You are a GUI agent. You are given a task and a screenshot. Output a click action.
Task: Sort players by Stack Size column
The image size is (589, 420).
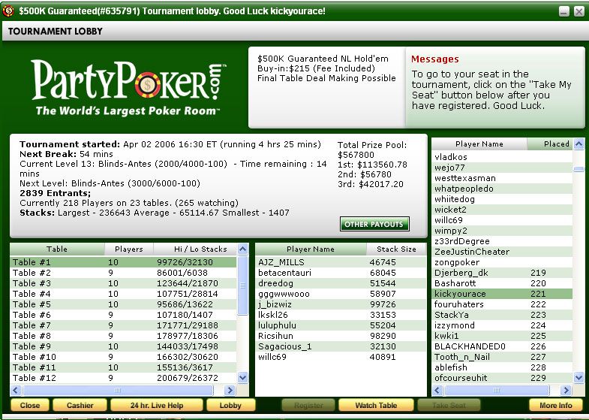(395, 249)
